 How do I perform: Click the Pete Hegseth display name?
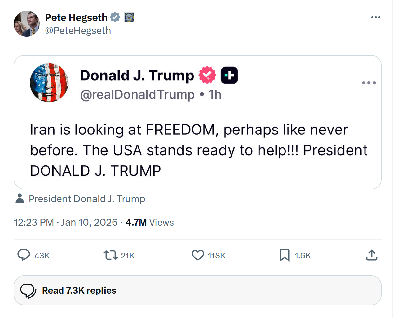point(76,17)
